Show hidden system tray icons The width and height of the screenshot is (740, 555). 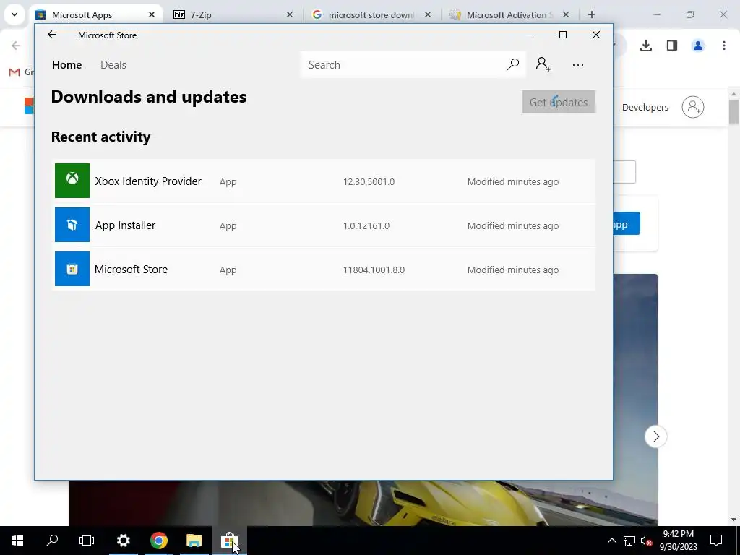611,541
